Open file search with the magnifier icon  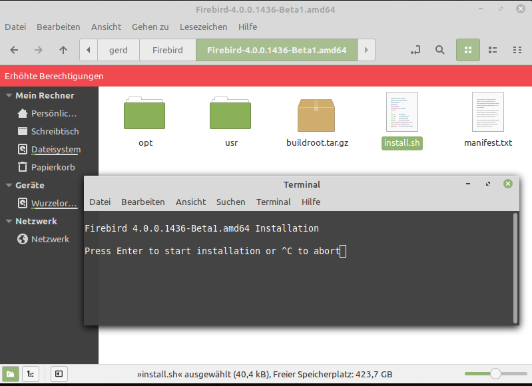pyautogui.click(x=440, y=50)
